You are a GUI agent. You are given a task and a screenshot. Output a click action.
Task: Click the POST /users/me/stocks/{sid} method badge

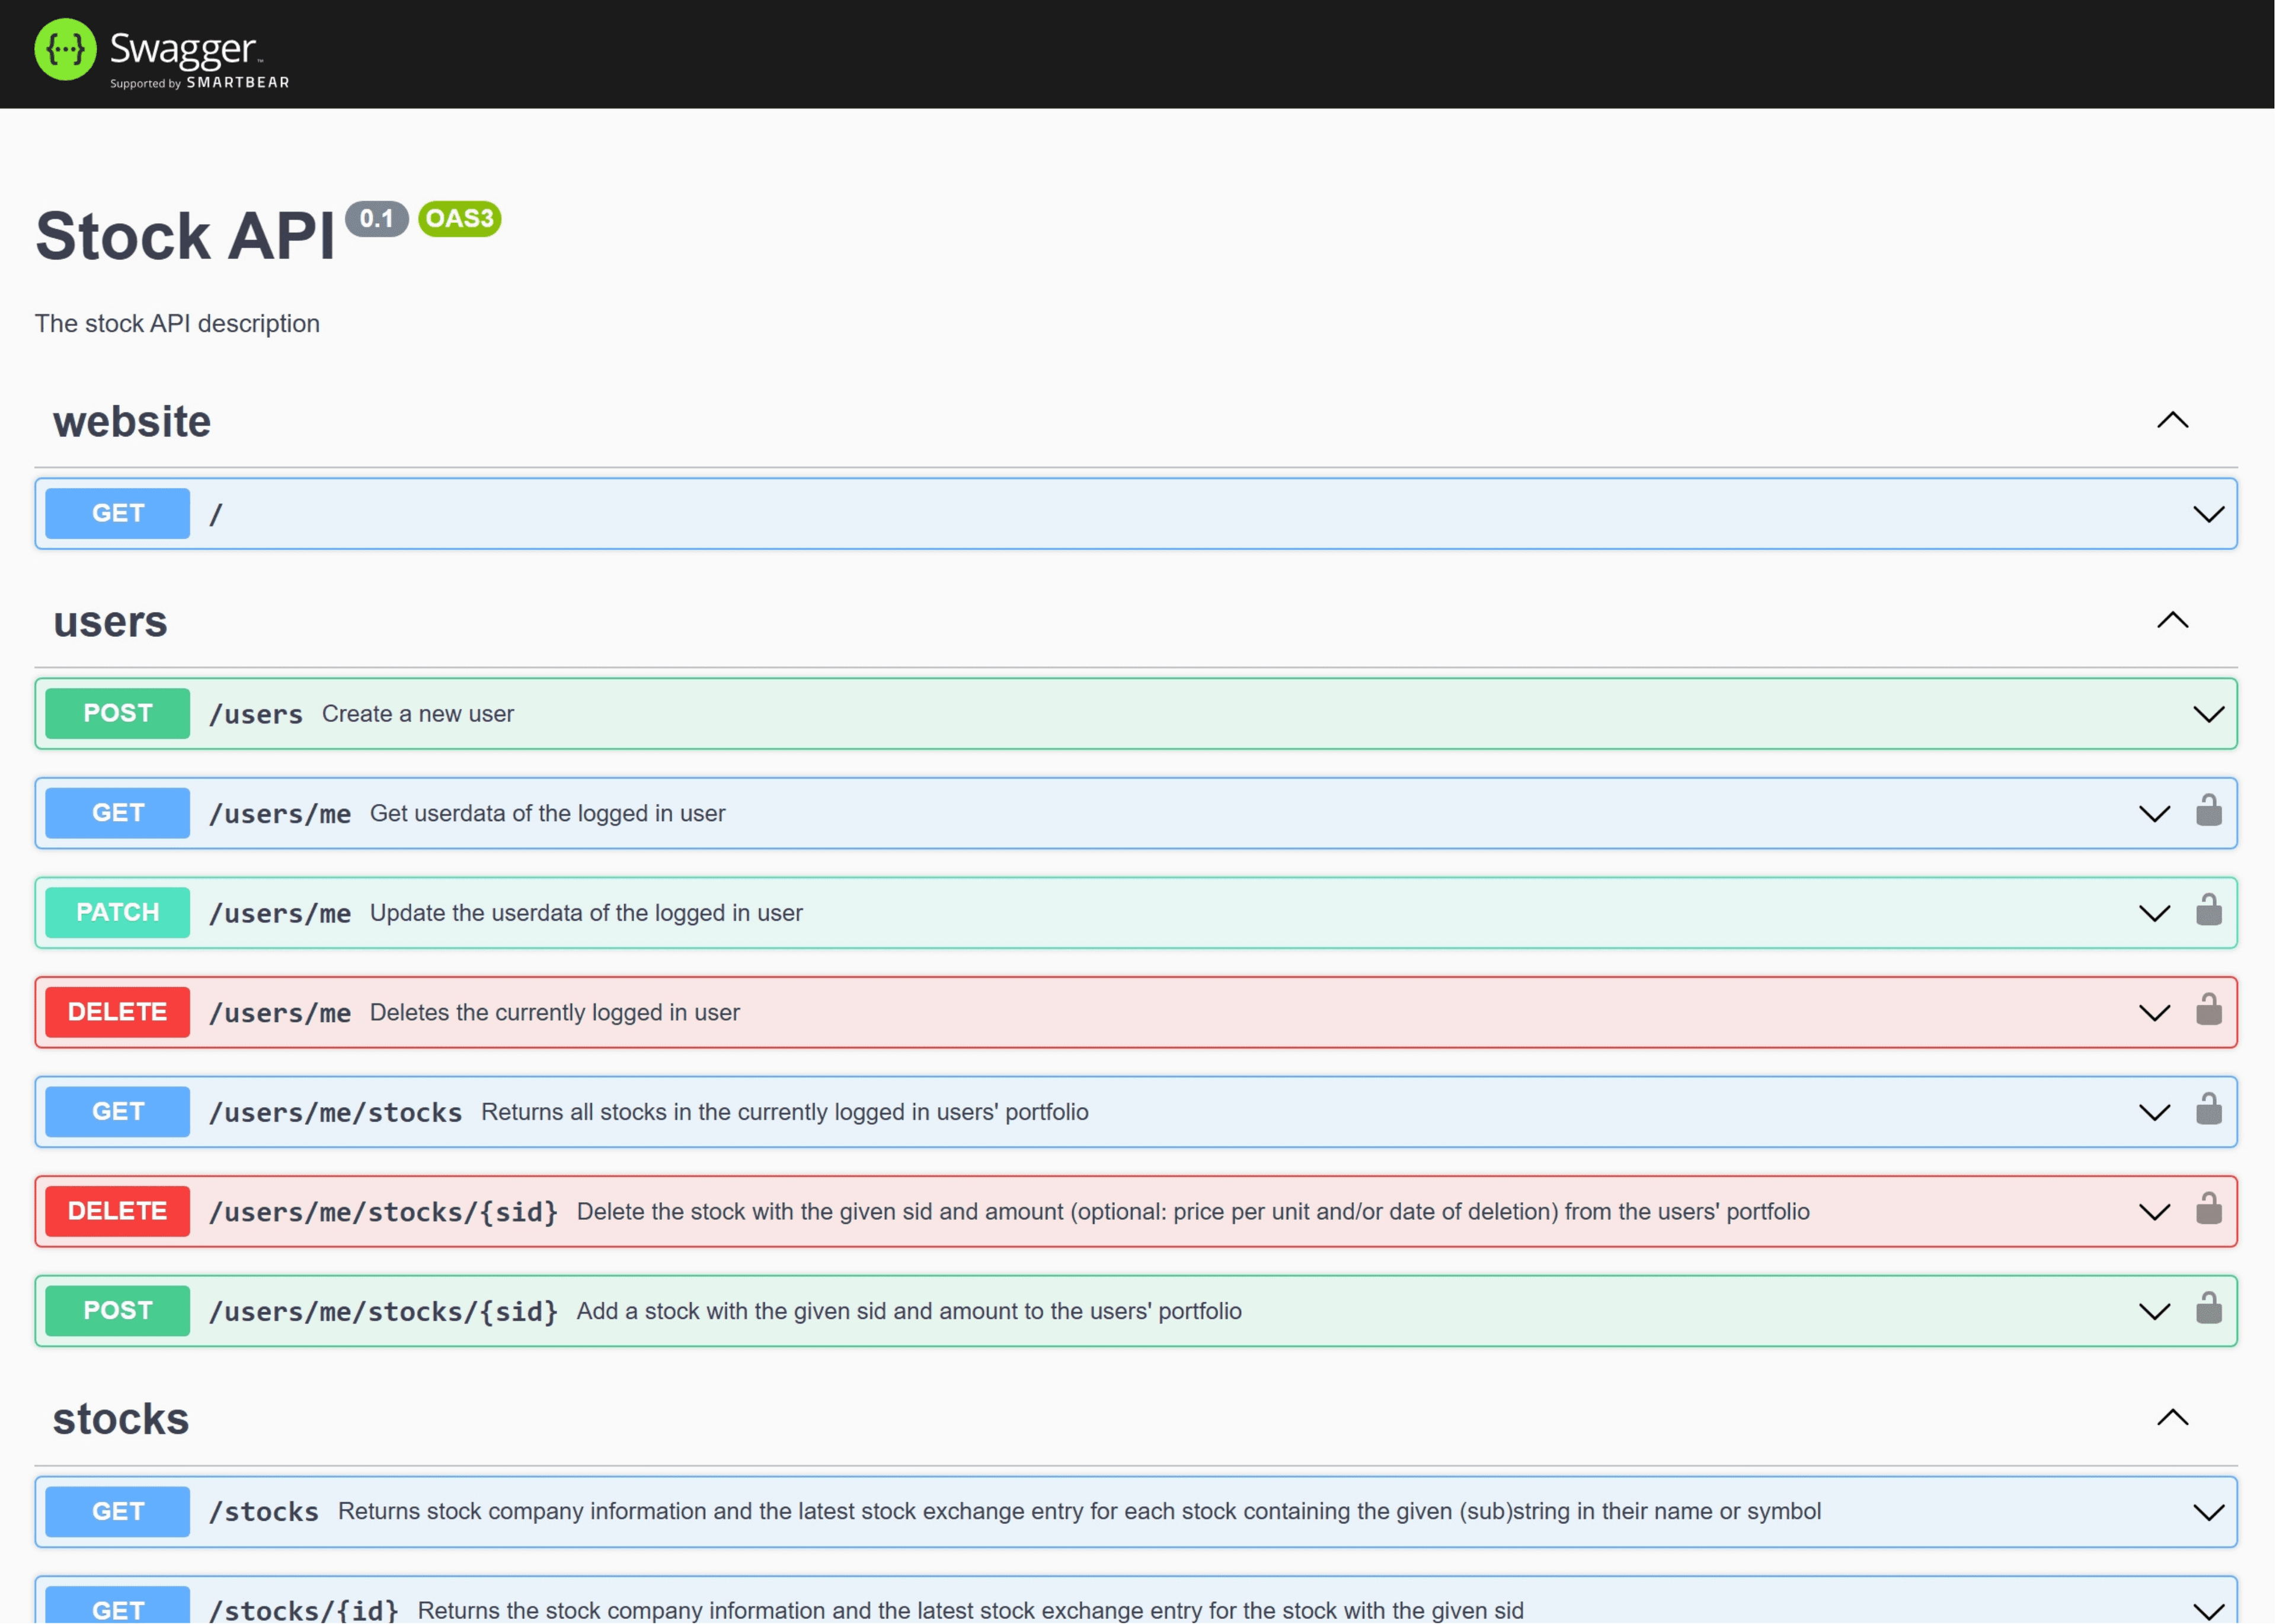pos(117,1311)
